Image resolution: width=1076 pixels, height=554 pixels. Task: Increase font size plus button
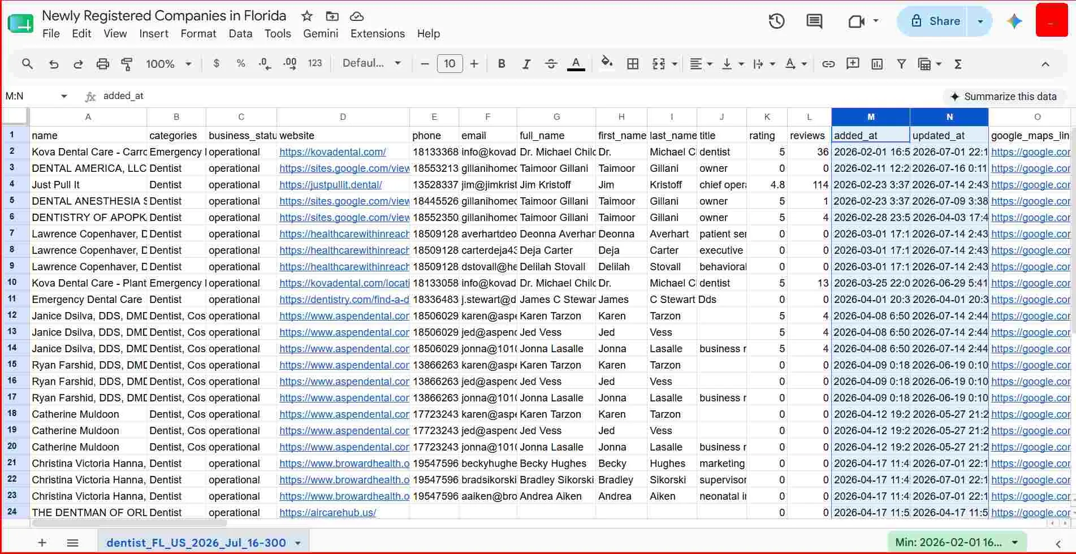click(x=474, y=64)
